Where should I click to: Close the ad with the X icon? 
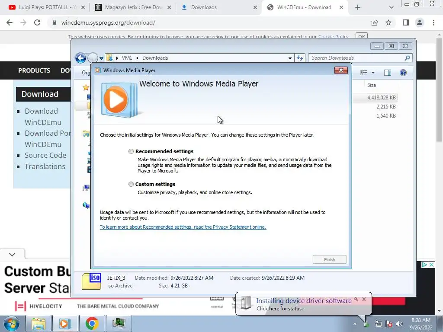(x=431, y=265)
